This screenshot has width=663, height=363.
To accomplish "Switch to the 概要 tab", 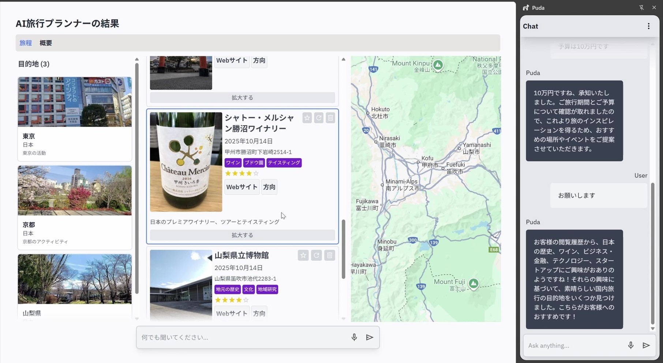I will click(46, 43).
